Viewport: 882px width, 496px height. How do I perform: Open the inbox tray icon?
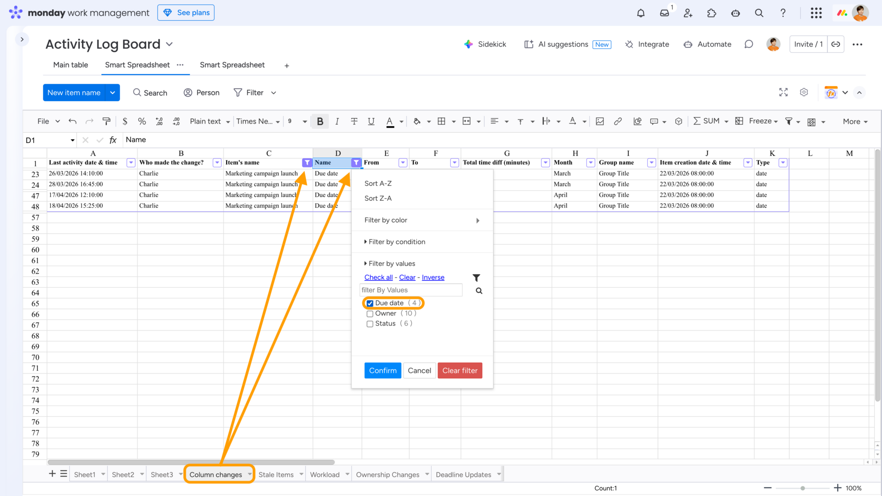coord(665,13)
